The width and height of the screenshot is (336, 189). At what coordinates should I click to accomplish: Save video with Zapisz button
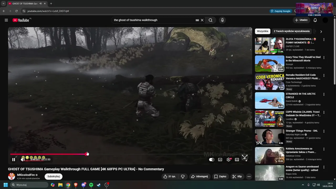click(x=220, y=177)
